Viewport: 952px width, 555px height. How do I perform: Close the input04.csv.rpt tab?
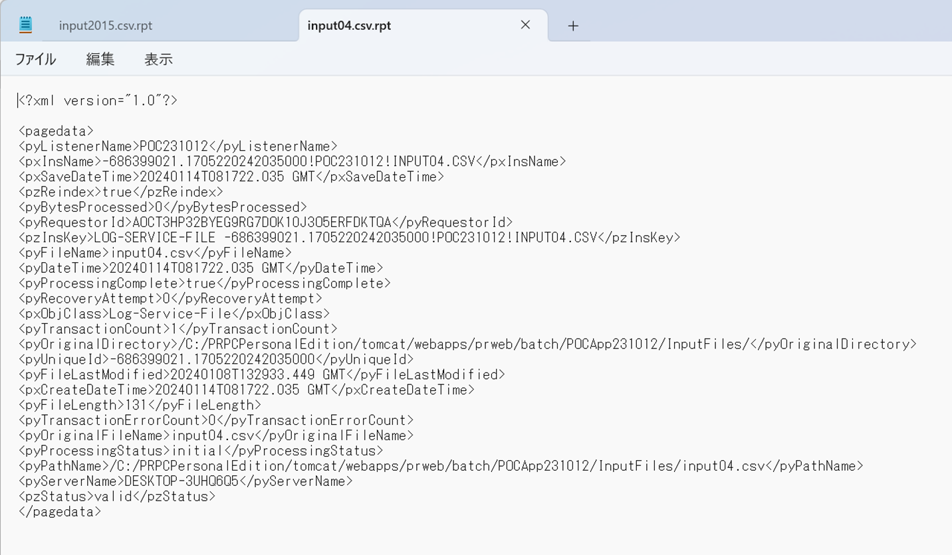(525, 25)
